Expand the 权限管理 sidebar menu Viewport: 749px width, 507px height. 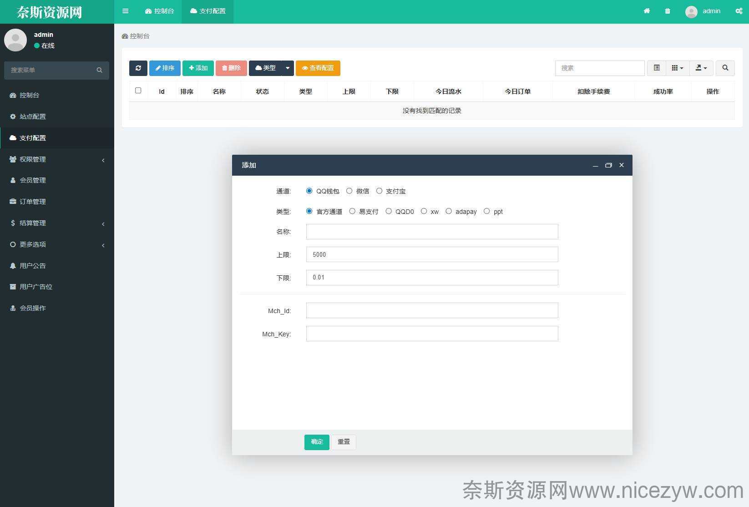57,159
